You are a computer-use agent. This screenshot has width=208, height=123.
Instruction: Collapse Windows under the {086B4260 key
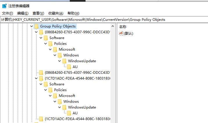pyautogui.click(x=55, y=55)
